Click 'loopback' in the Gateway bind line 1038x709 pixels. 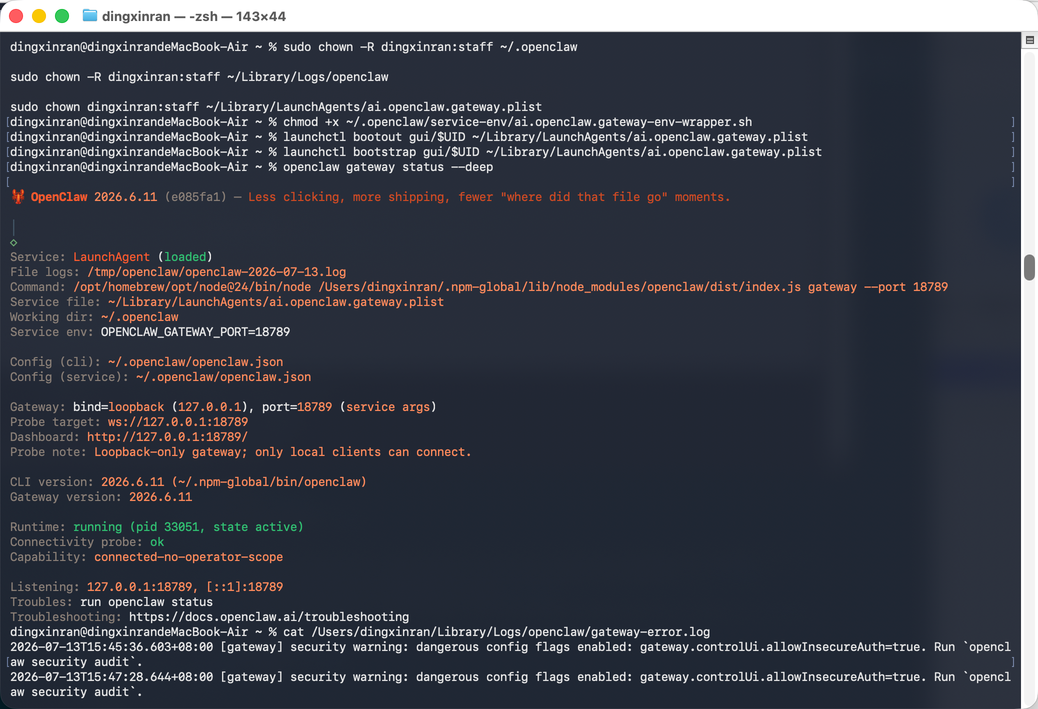point(136,407)
